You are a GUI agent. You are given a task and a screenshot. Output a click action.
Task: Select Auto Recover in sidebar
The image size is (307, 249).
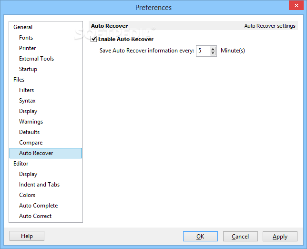[46, 153]
